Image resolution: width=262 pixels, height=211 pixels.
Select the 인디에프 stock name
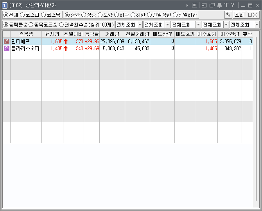(21, 41)
